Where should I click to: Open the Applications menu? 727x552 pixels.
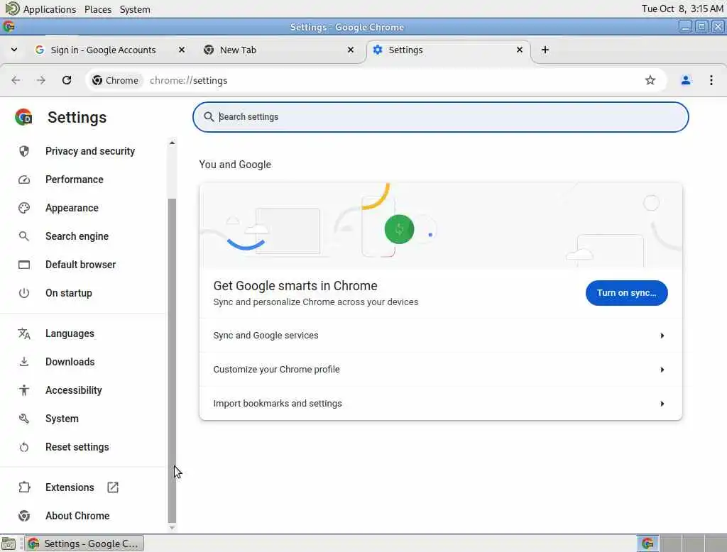pyautogui.click(x=49, y=9)
